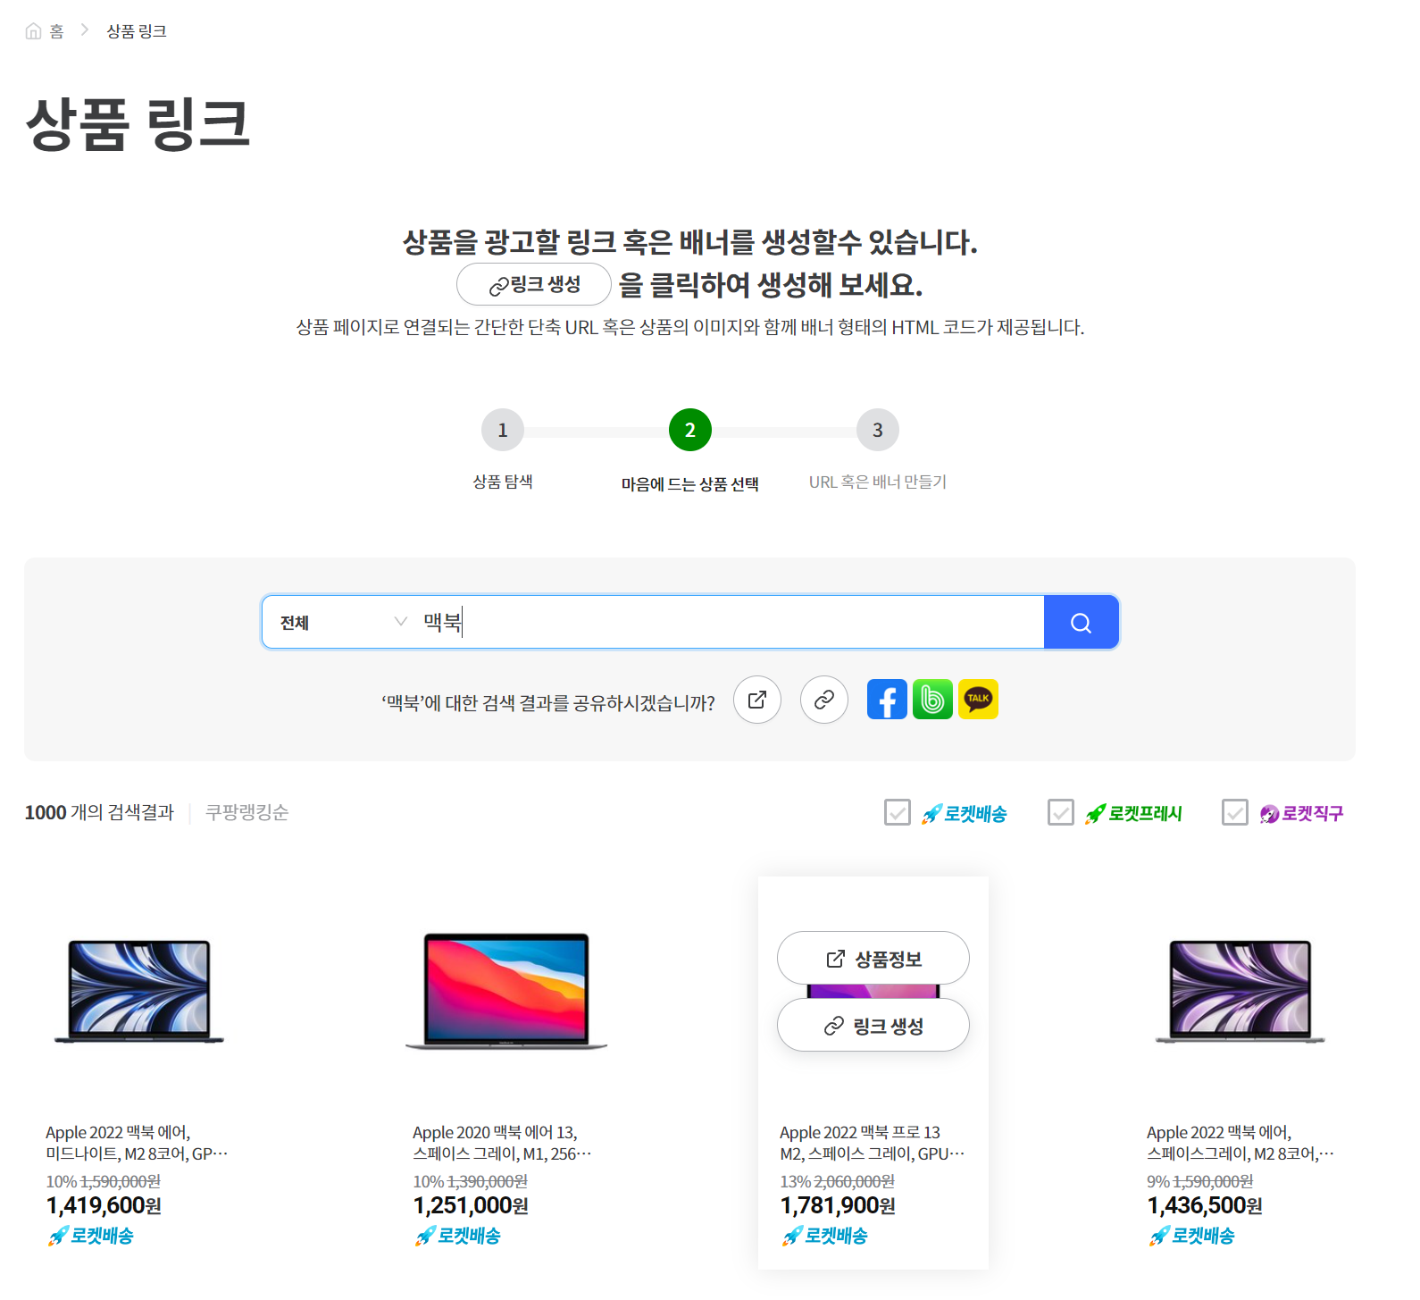Screen dimensions: 1420x1300
Task: Click title Apple 2022 맥북 프로 13
Action: click(873, 1143)
